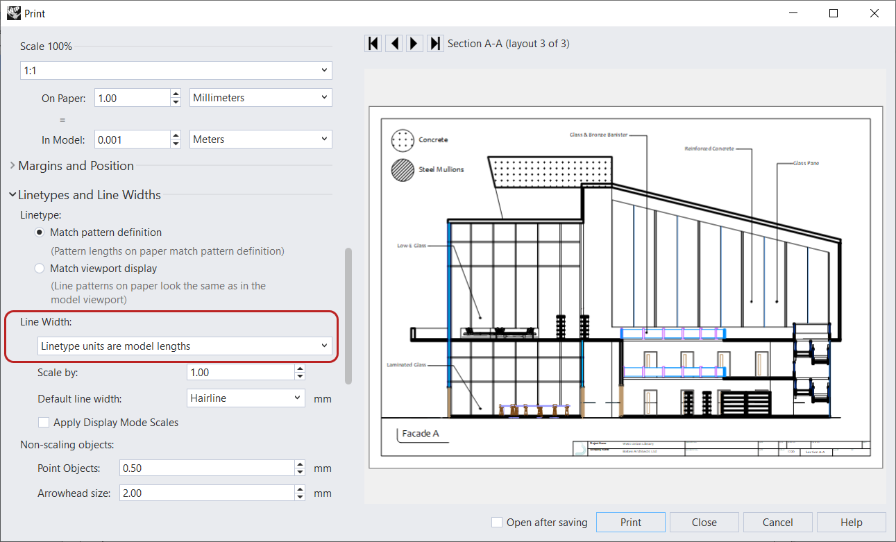Viewport: 896px width, 542px height.
Task: Click the settings panel vertical scrollbar
Action: point(348,316)
